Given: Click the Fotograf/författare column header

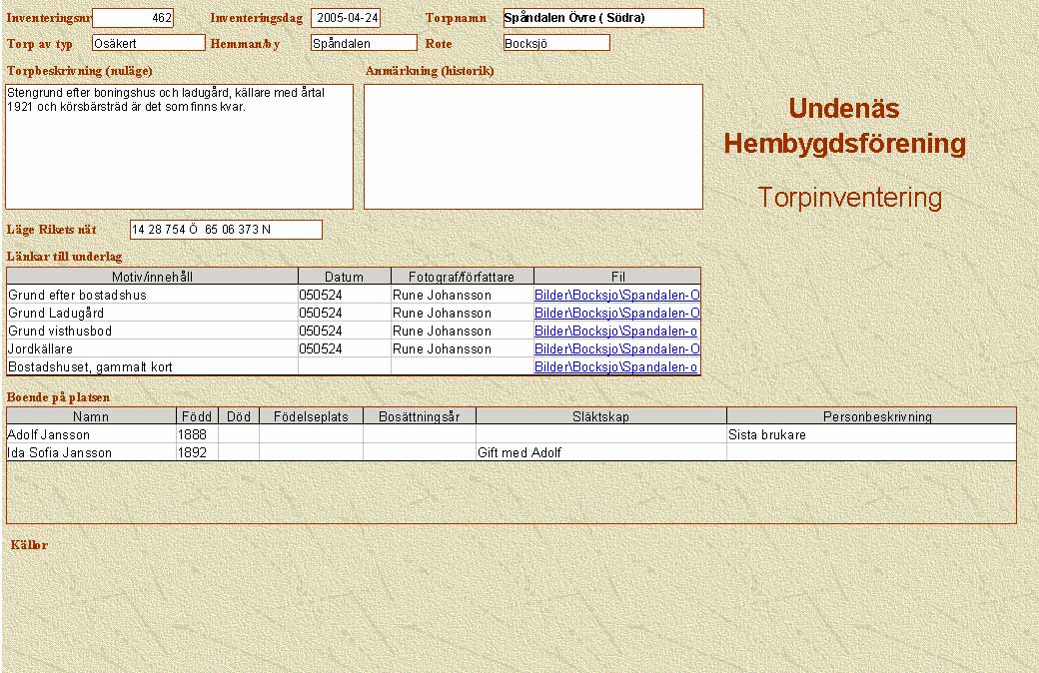Looking at the screenshot, I should (462, 277).
